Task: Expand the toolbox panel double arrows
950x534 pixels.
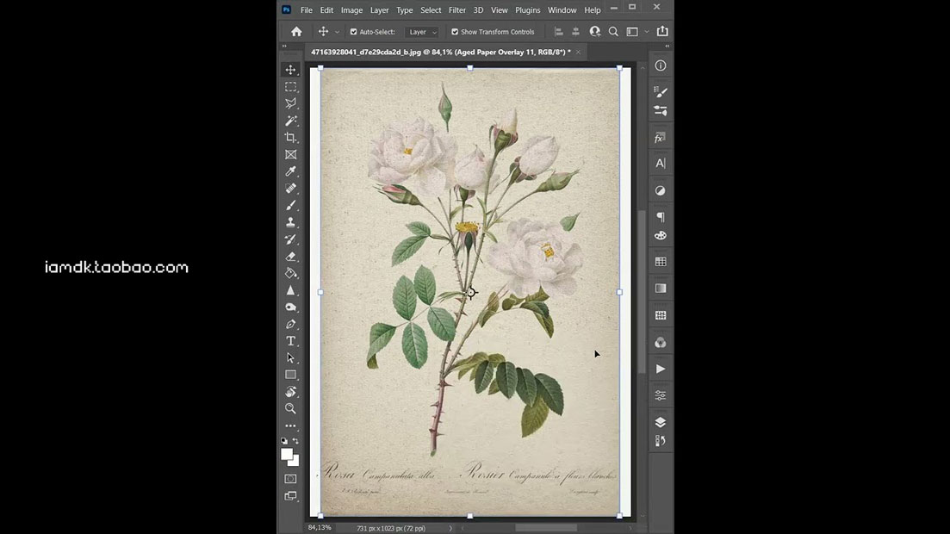Action: 284,46
